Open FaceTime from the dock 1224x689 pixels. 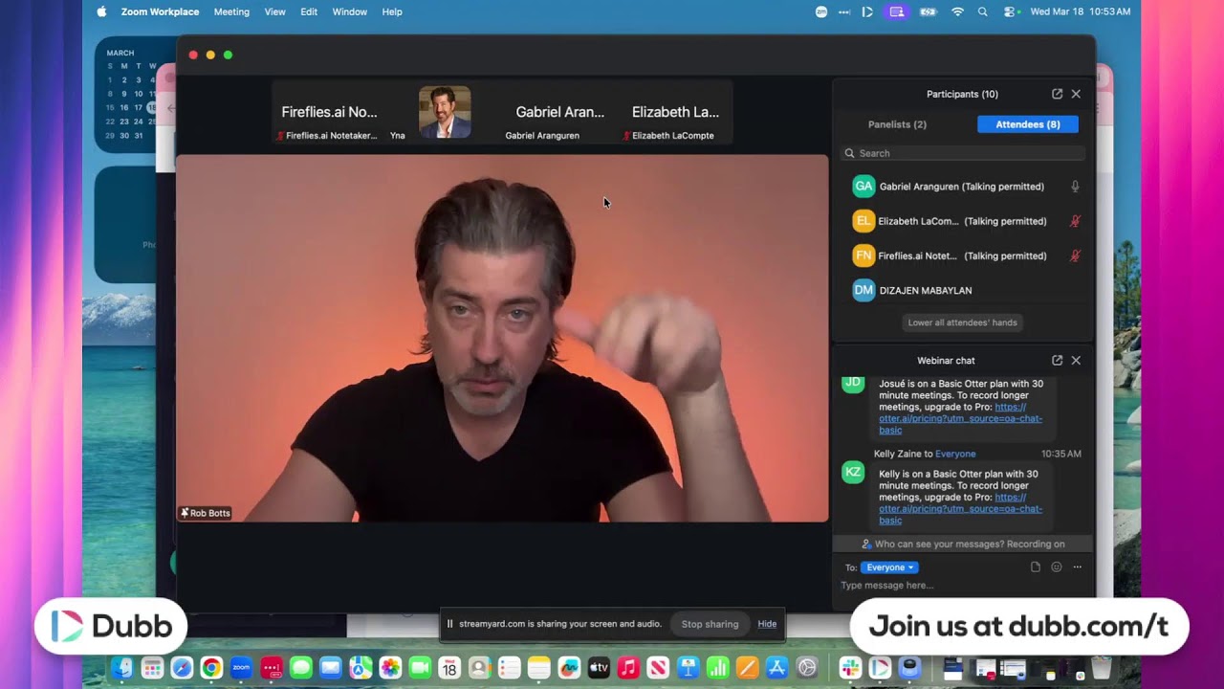click(x=419, y=668)
